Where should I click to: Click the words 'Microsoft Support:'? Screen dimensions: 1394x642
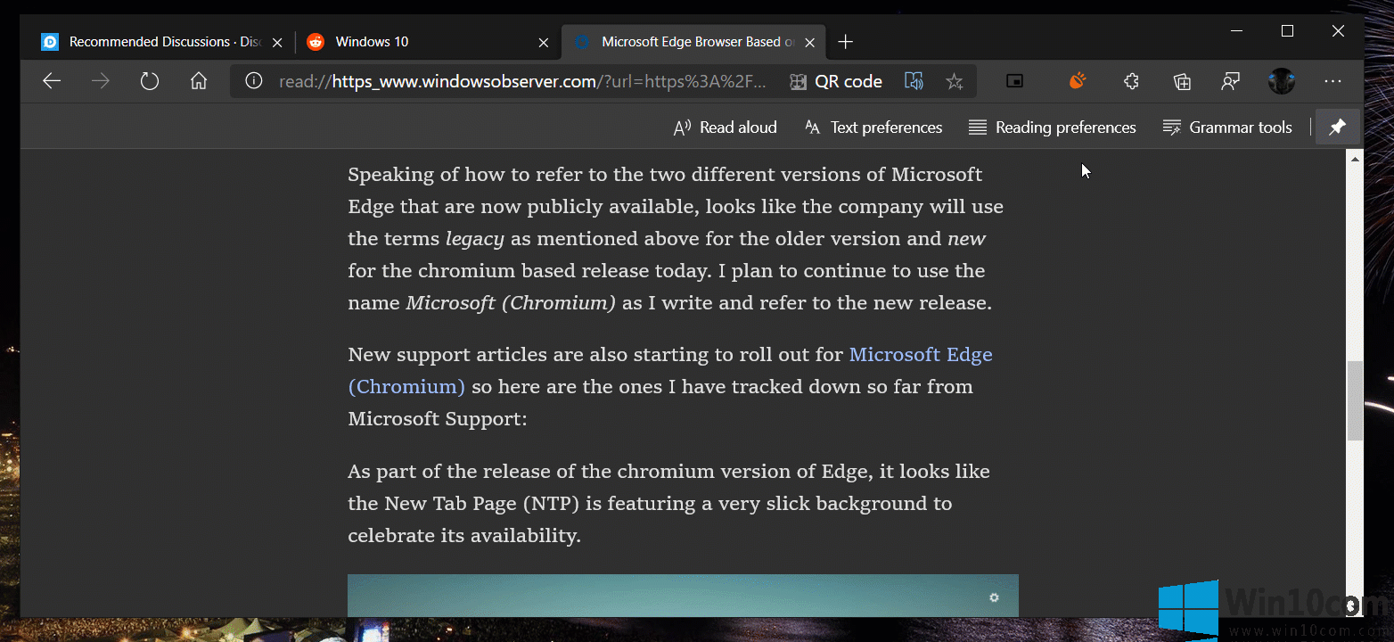(438, 418)
